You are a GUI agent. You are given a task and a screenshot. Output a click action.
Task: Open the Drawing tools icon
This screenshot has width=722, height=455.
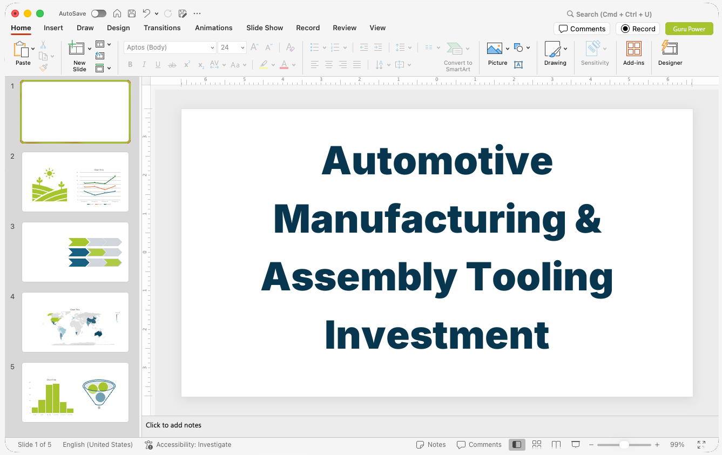point(552,49)
